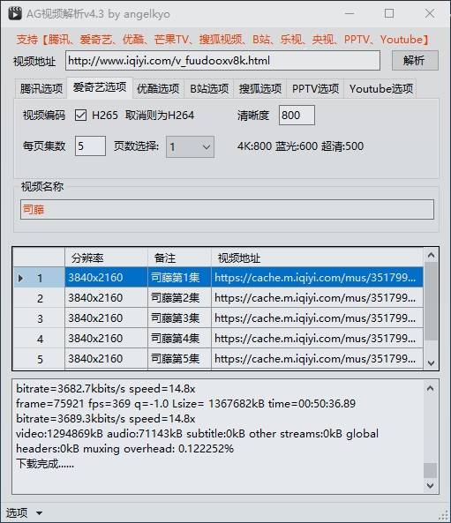This screenshot has width=451, height=523.
Task: Open the 搜狐选项 tab
Action: [260, 89]
